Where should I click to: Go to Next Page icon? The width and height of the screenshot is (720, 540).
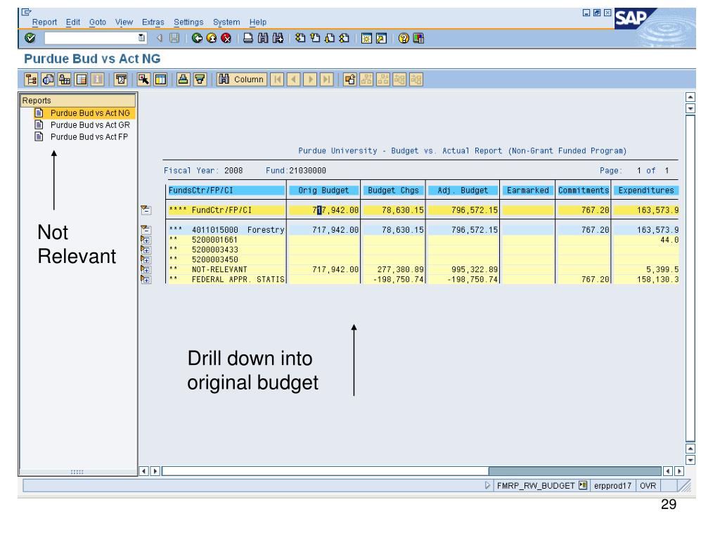coord(330,38)
